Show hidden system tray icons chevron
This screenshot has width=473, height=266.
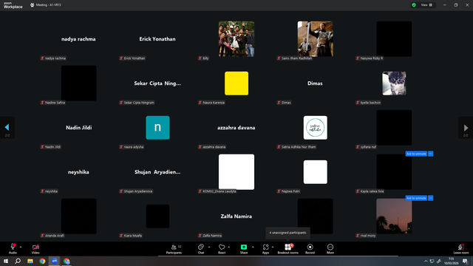[x=426, y=261]
